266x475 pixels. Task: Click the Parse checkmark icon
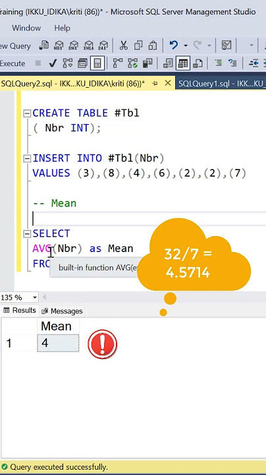(x=53, y=63)
